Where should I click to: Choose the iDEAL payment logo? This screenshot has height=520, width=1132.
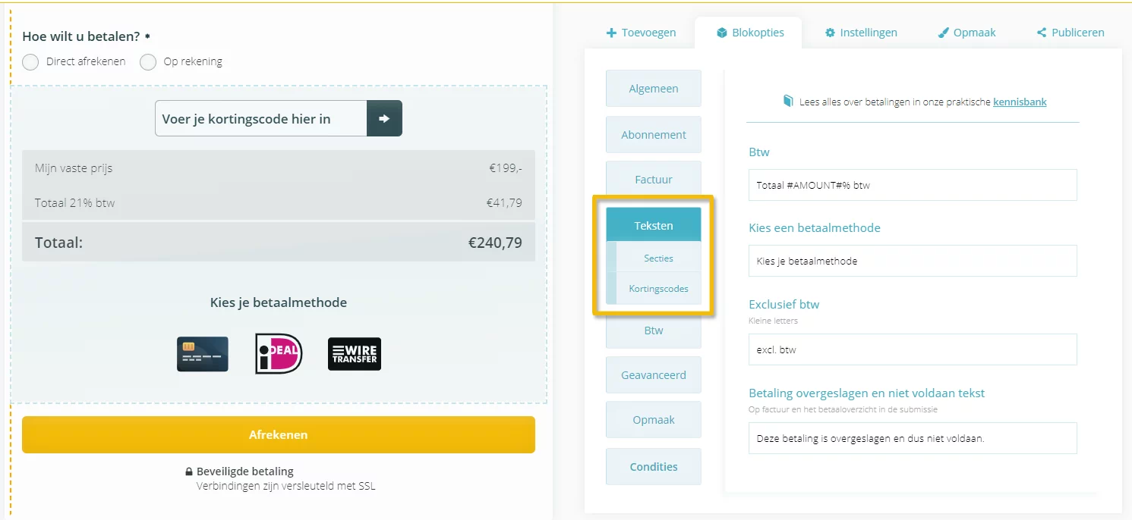coord(279,354)
